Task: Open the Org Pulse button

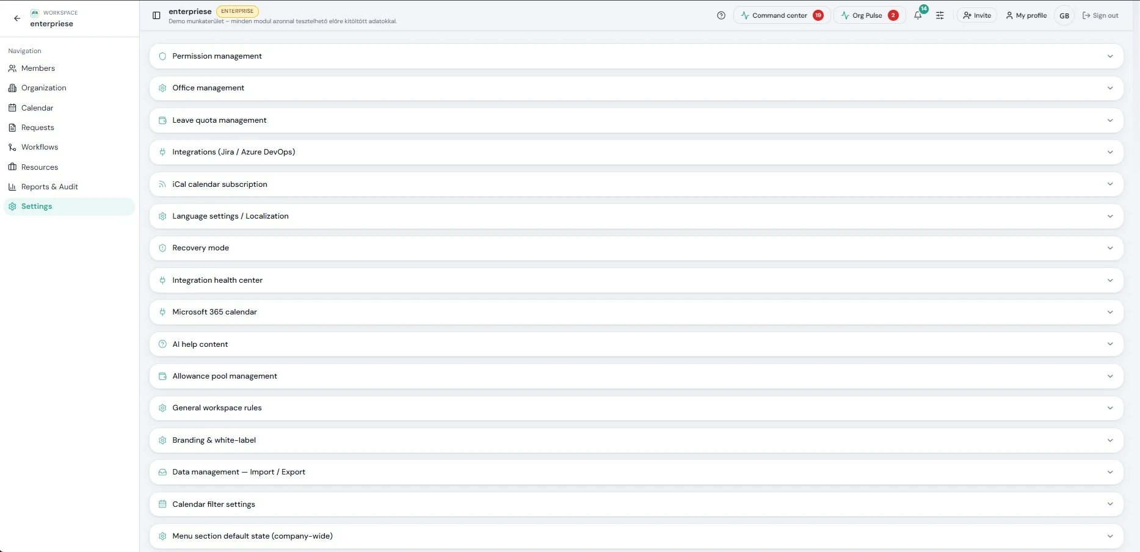Action: pos(870,15)
